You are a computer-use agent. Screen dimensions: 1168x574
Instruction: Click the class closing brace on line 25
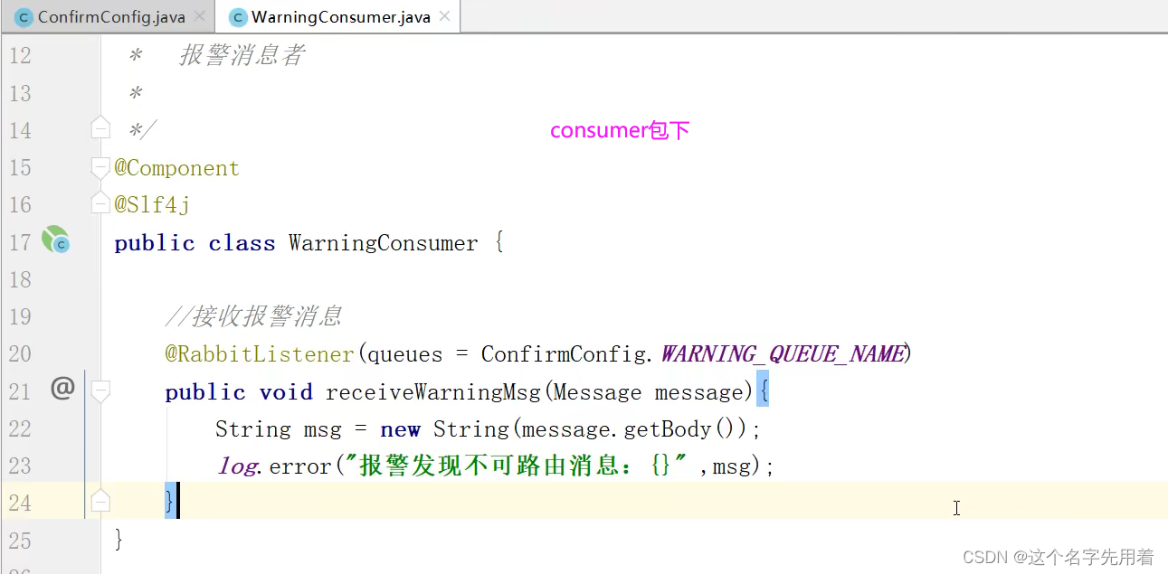point(119,540)
